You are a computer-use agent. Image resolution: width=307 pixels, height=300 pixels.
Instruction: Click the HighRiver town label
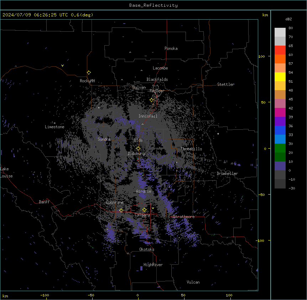tap(153, 265)
